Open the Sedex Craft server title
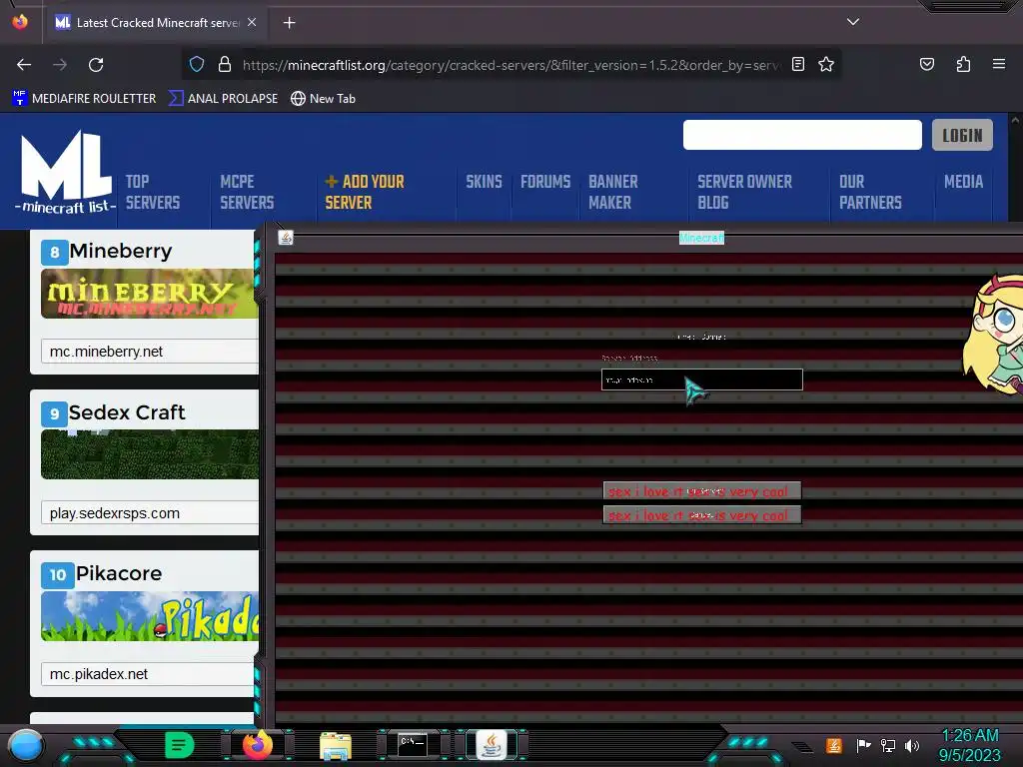Viewport: 1023px width, 767px height. pyautogui.click(x=127, y=412)
